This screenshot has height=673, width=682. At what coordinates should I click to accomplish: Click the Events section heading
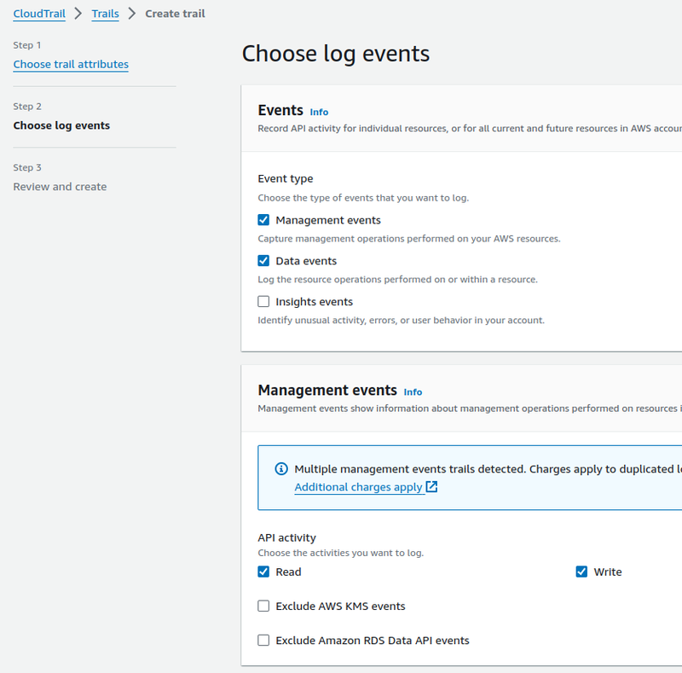(280, 110)
